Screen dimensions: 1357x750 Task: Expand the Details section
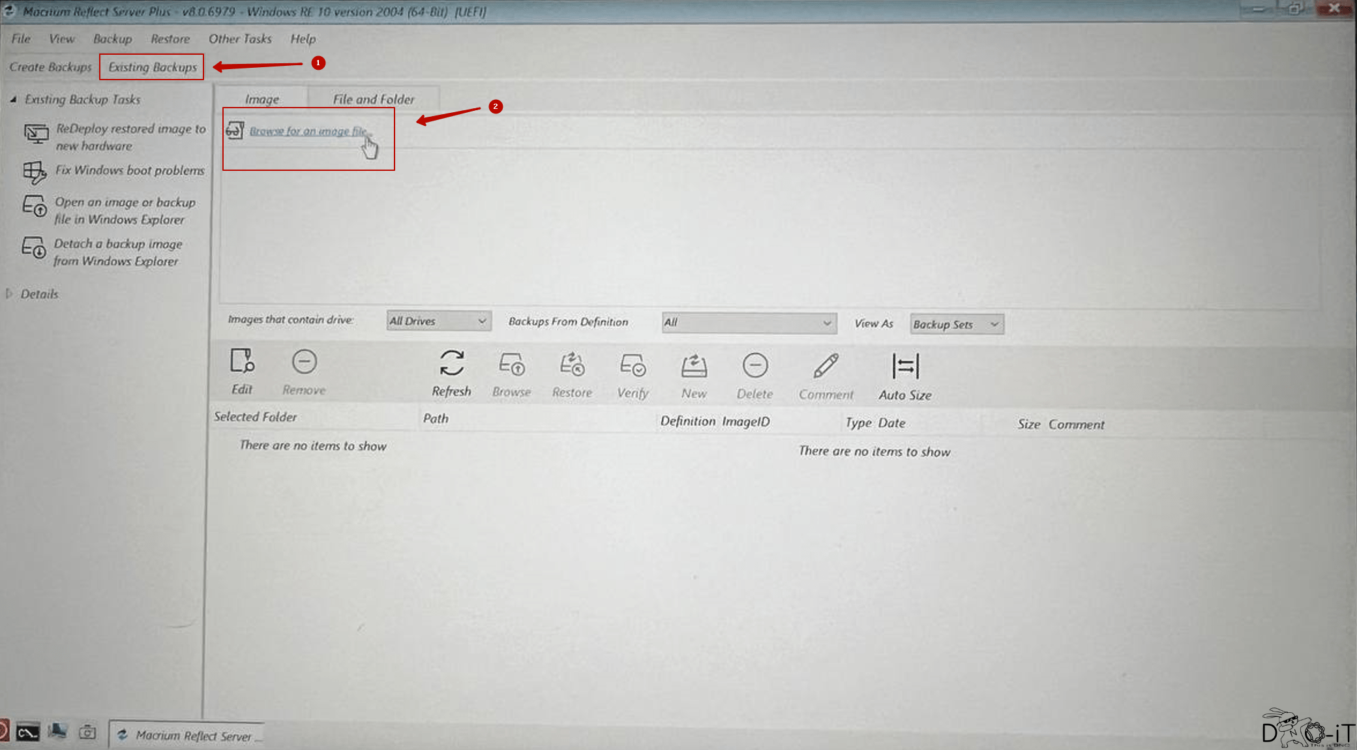click(x=9, y=294)
